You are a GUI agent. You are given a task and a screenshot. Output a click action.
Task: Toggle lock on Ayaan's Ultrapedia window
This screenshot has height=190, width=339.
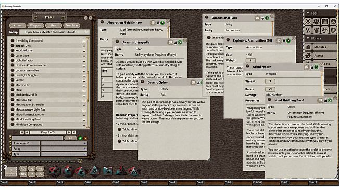pyautogui.click(x=175, y=43)
